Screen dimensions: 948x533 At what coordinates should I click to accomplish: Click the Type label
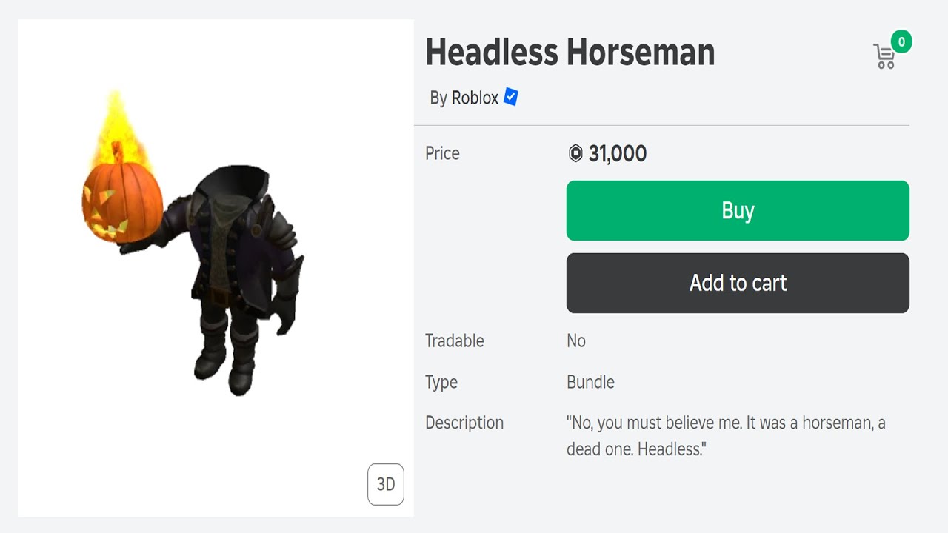click(441, 383)
